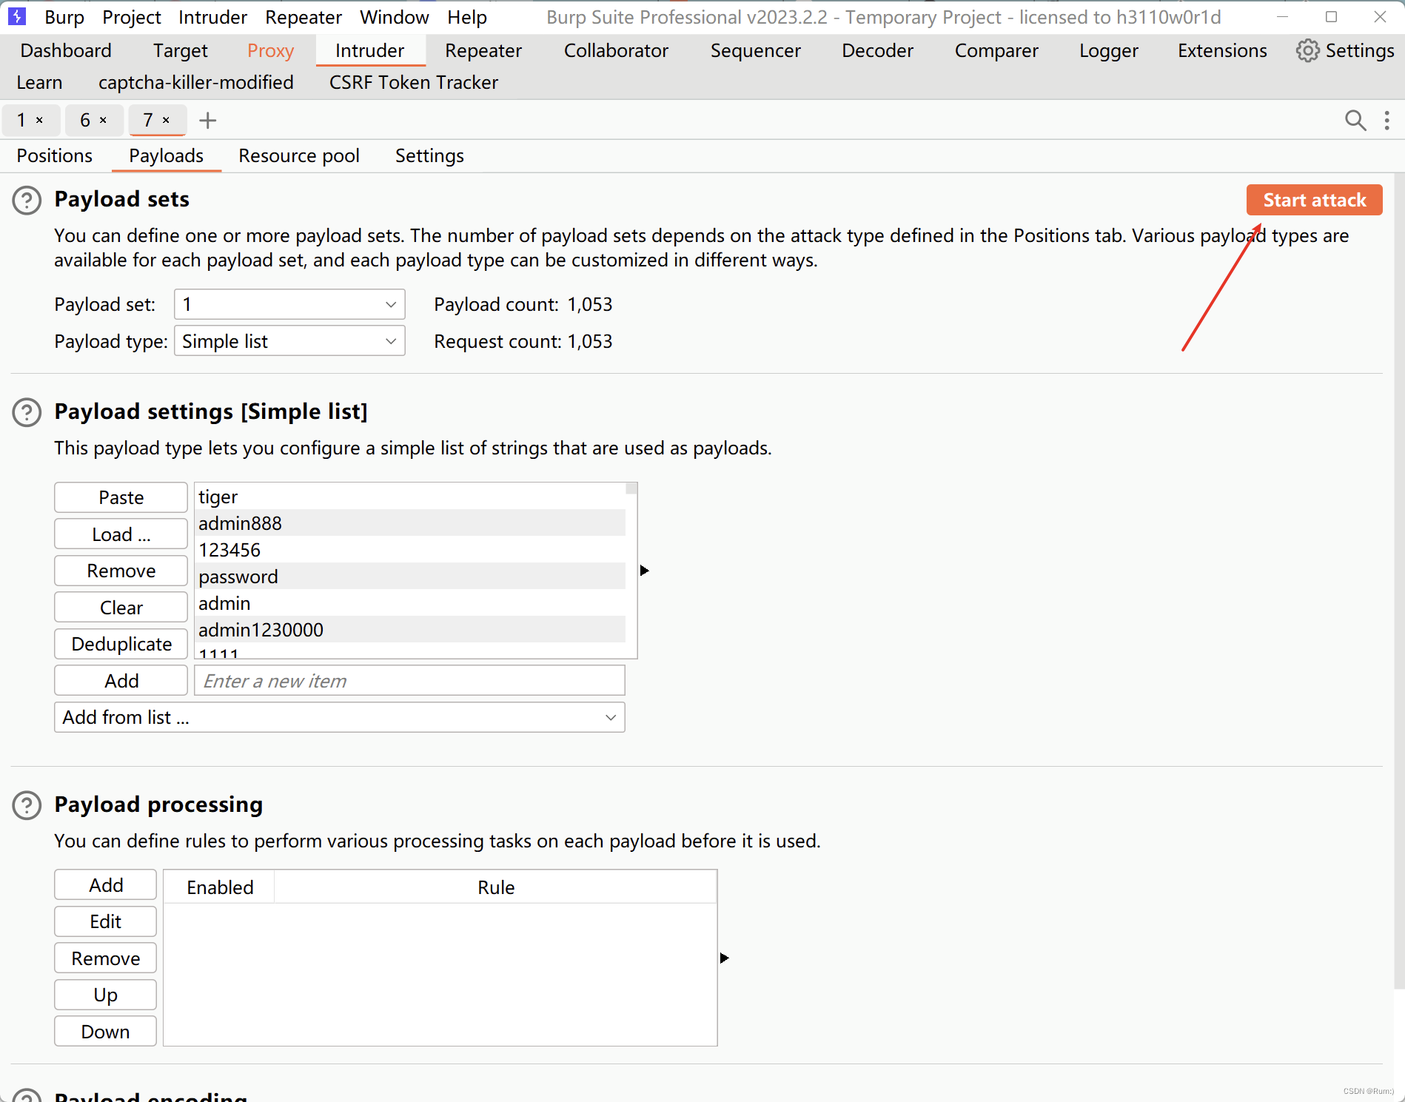Screen dimensions: 1405x1102
Task: Open the three-dot tab options menu
Action: [1386, 120]
